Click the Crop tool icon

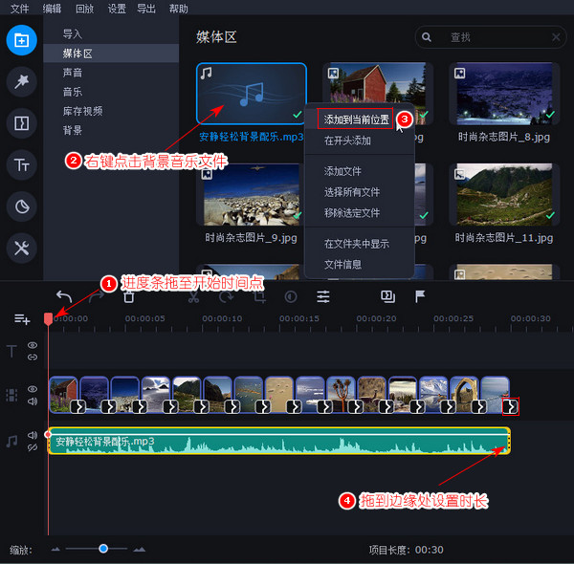click(259, 296)
